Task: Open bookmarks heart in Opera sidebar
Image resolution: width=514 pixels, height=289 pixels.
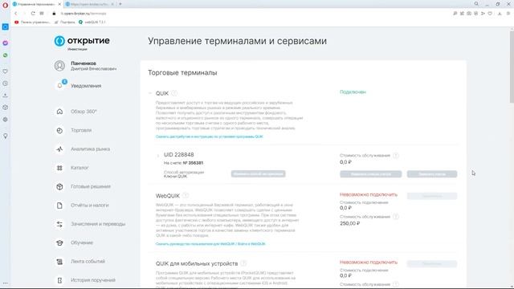Action: click(x=6, y=71)
